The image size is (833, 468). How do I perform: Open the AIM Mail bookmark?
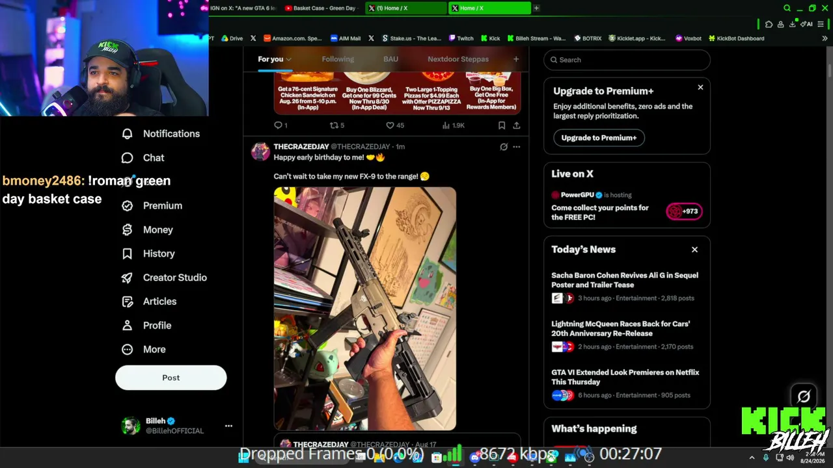346,38
